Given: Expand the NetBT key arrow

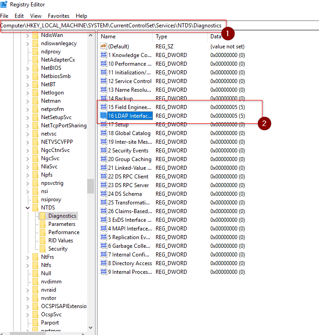Looking at the screenshot, I should 28,84.
